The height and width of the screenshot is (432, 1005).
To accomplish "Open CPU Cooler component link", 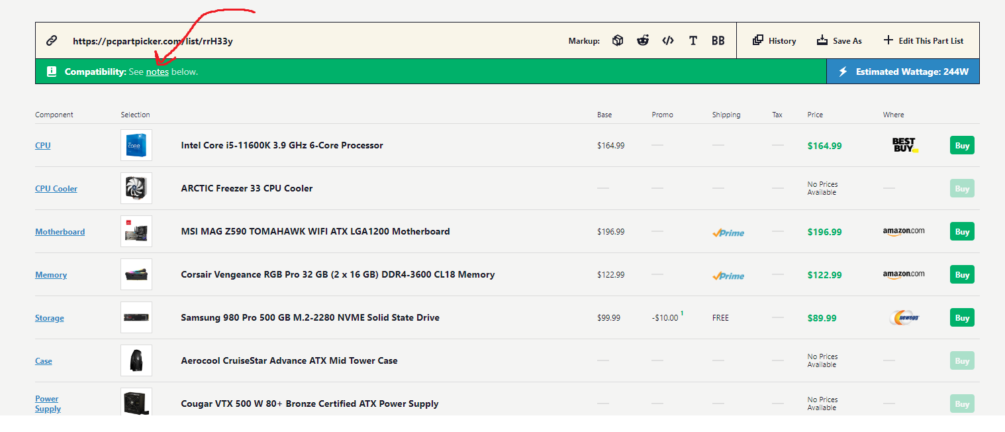I will [56, 188].
